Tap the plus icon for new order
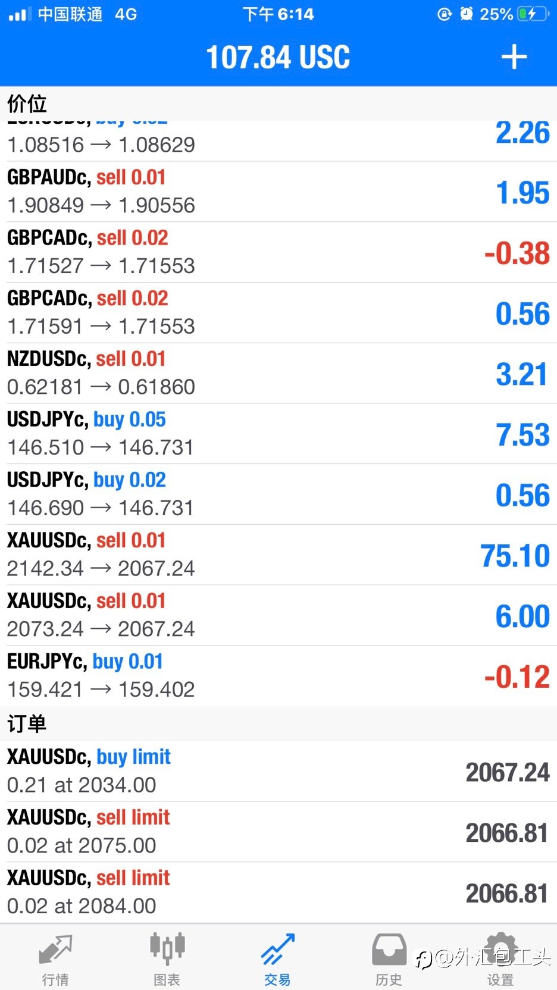Image resolution: width=557 pixels, height=990 pixels. tap(514, 57)
